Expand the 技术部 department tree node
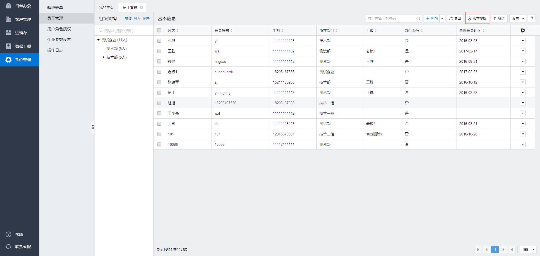 103,57
